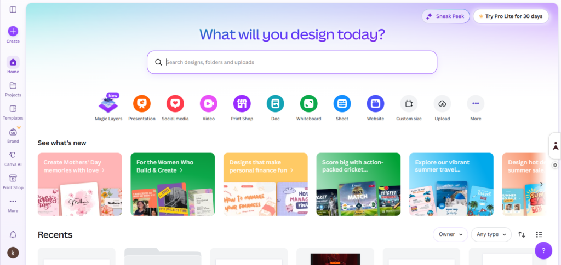Click the Sneak Peek button
The height and width of the screenshot is (265, 561).
(445, 16)
